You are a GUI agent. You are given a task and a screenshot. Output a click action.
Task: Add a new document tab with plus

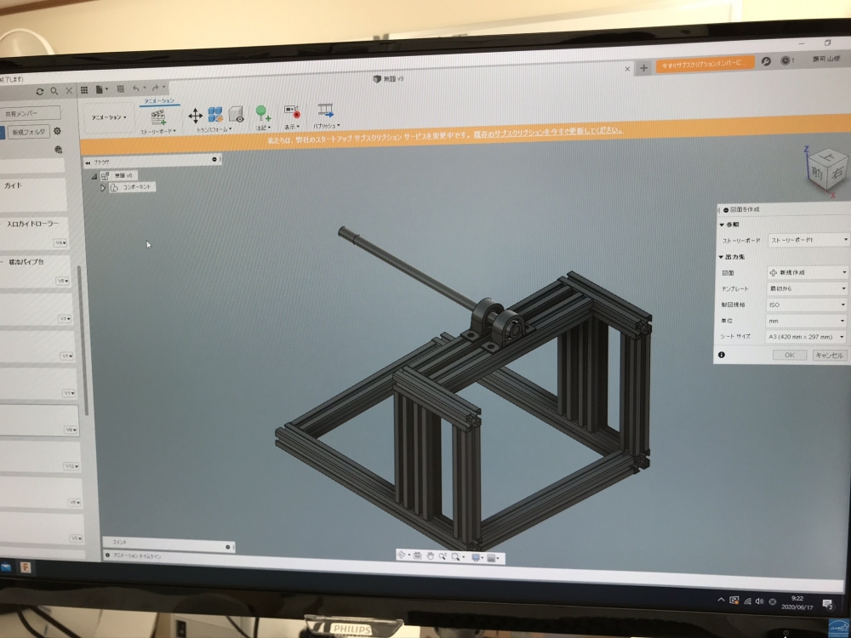[x=643, y=68]
